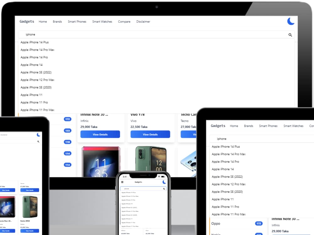Click View Details under Infinix 29,000 Taka on laptop
The height and width of the screenshot is (235, 314).
(100, 134)
